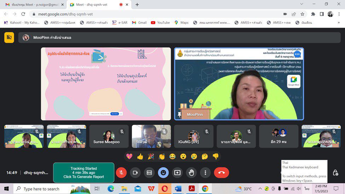Show more bookmarks chevron
The height and width of the screenshot is (194, 345).
339,22
